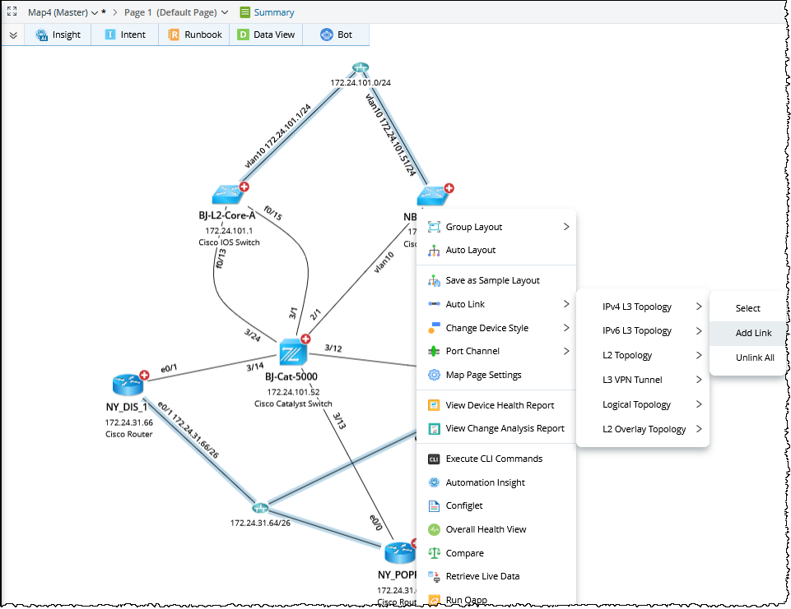791x609 pixels.
Task: Choose IPv4 L3 Topology option
Action: pyautogui.click(x=643, y=307)
